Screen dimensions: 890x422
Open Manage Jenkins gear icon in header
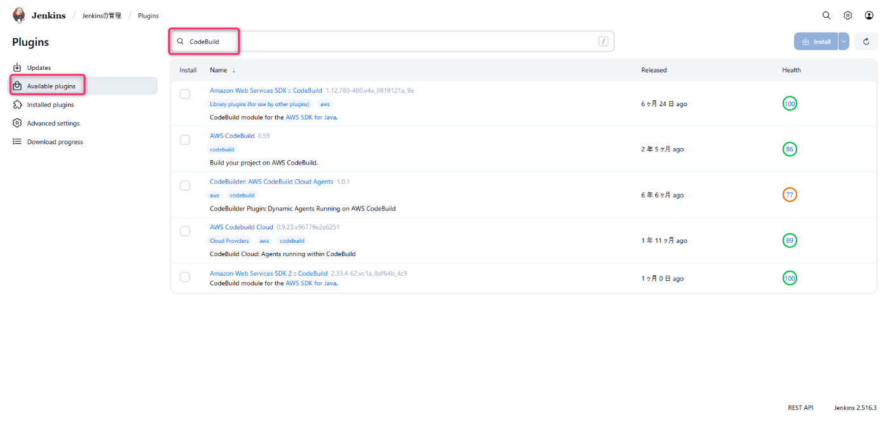tap(847, 15)
